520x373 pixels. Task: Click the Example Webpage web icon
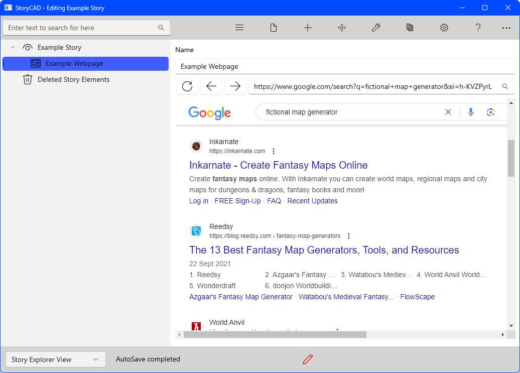[36, 63]
